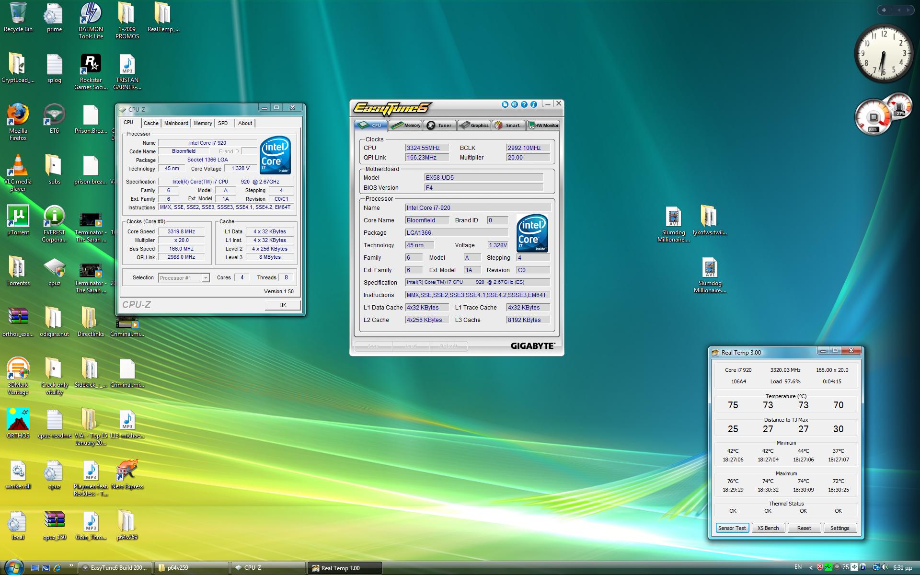The height and width of the screenshot is (575, 920).
Task: Launch 3DMark Vantage shortcut
Action: coord(18,376)
